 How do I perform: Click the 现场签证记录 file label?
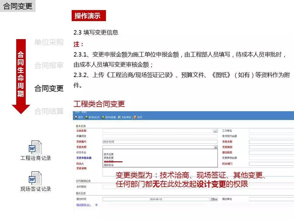point(36,189)
